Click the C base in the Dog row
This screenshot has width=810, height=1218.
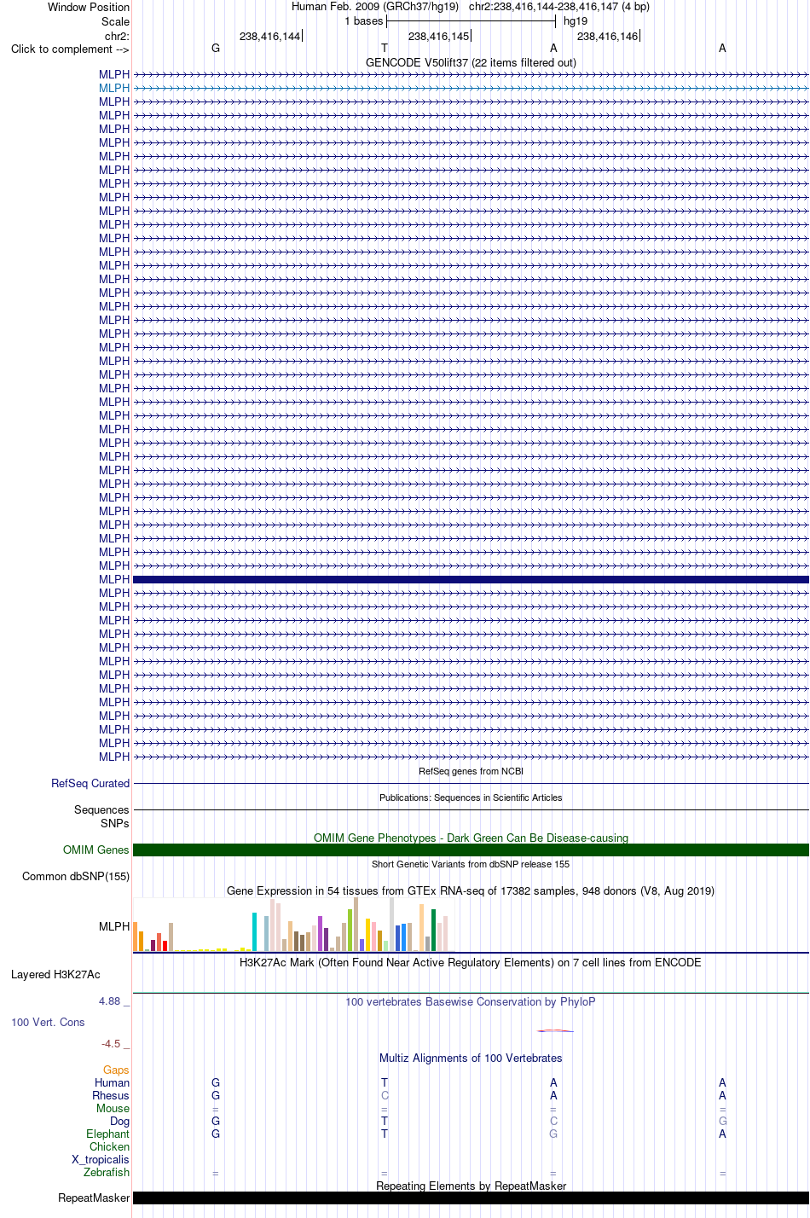coord(553,1121)
